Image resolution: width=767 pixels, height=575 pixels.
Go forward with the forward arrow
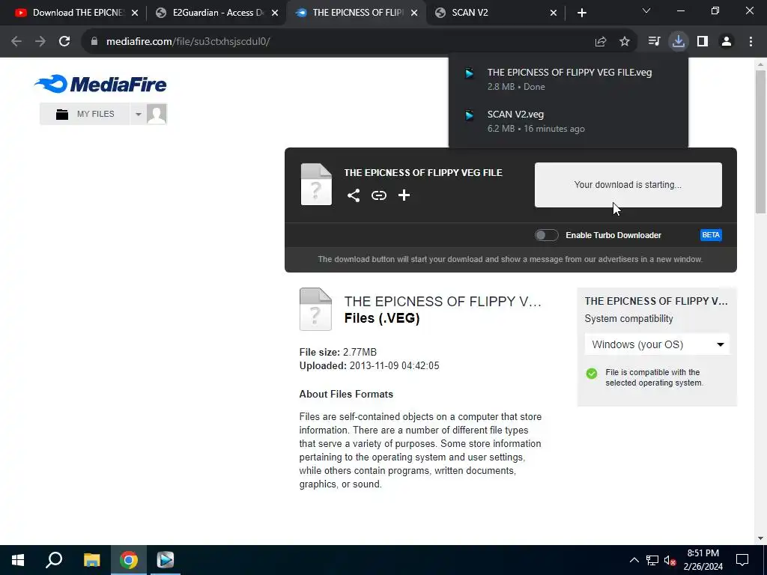pos(40,42)
